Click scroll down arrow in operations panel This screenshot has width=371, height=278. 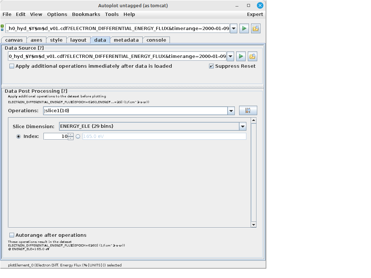[x=254, y=225]
